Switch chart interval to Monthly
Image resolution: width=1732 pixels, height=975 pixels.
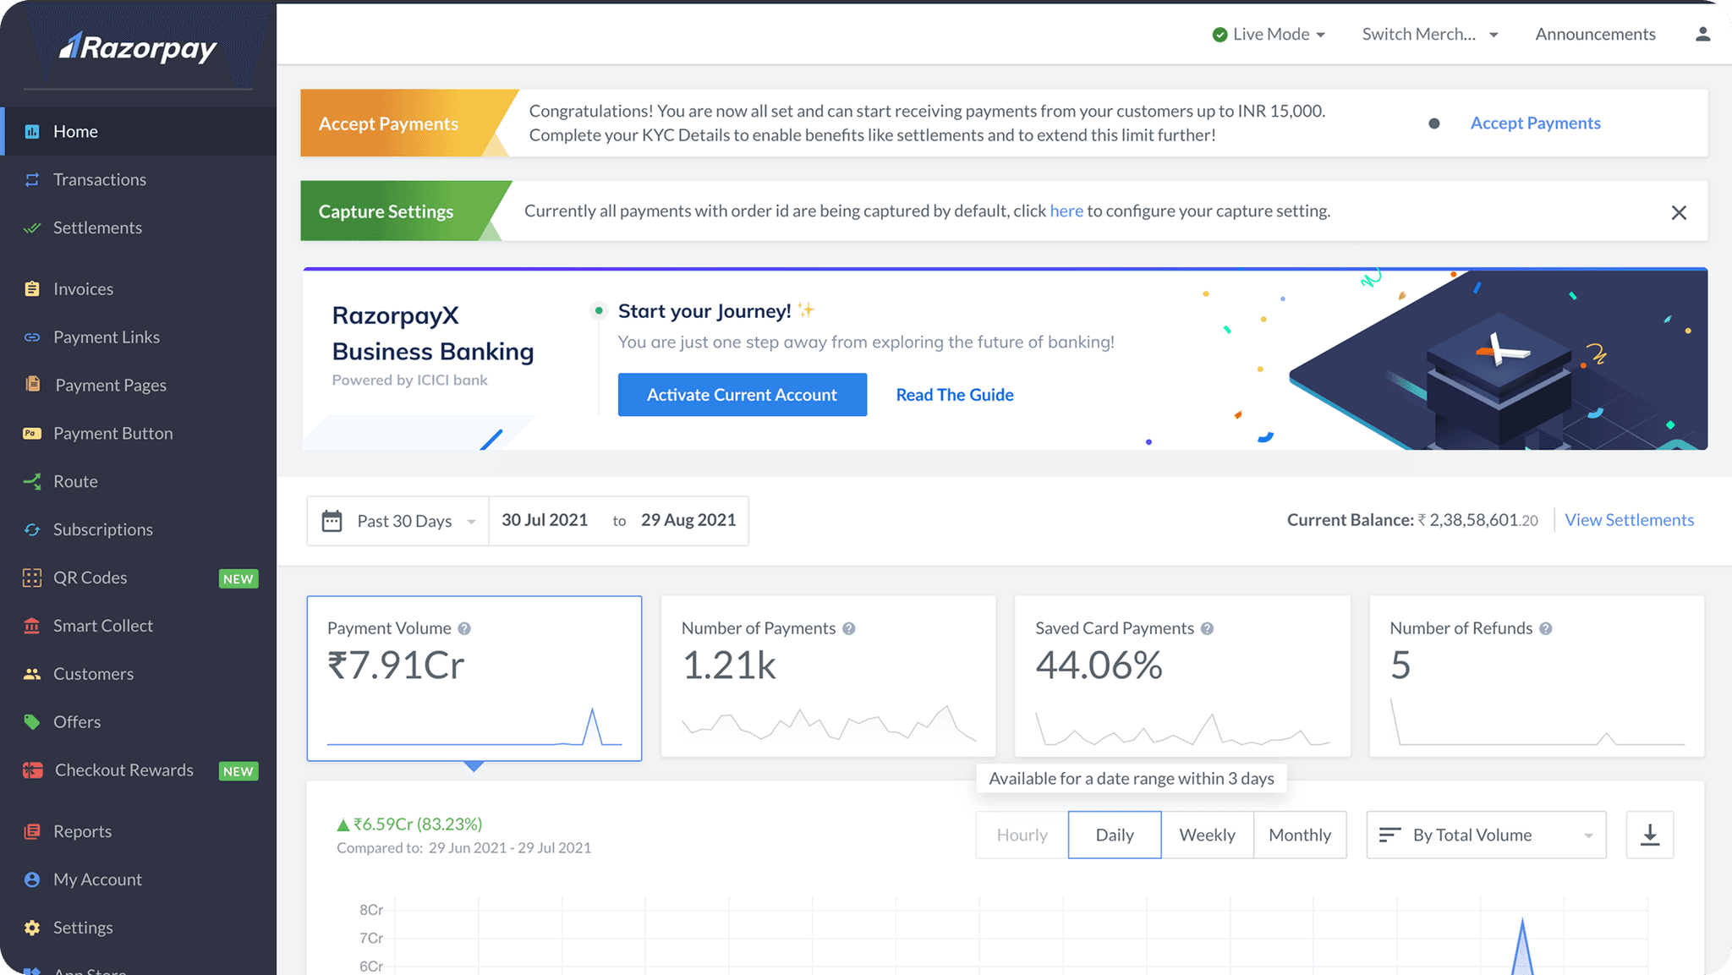(x=1299, y=835)
